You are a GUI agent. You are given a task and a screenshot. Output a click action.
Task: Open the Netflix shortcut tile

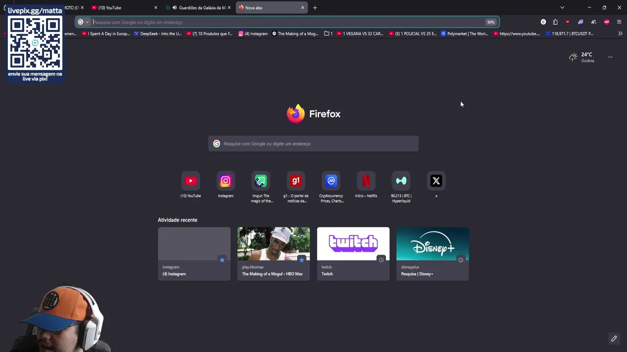pos(366,181)
